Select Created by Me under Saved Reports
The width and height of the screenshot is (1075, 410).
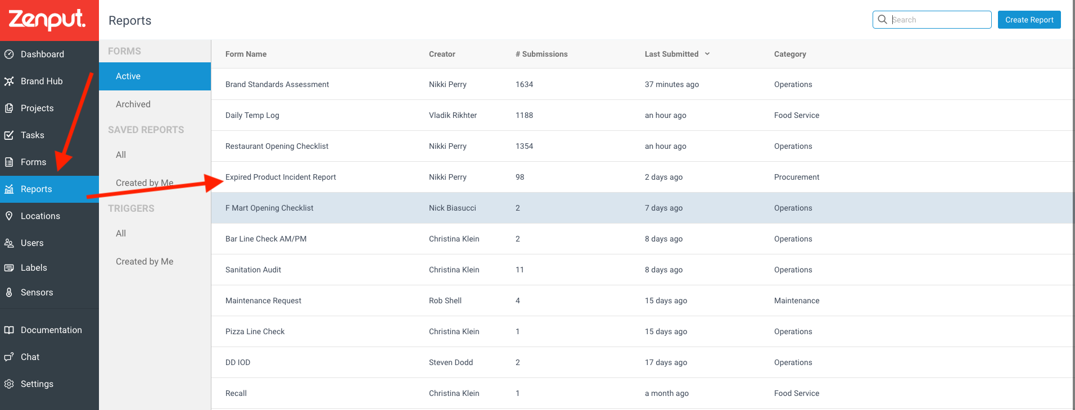pos(155,183)
